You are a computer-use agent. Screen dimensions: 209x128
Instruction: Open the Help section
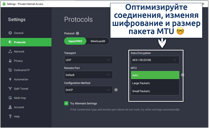[26, 116]
